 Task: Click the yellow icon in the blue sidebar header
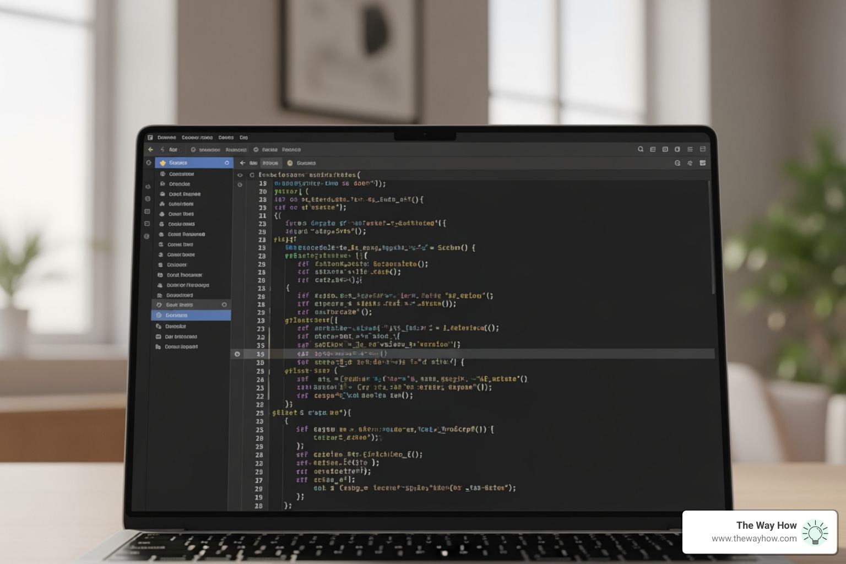[163, 163]
